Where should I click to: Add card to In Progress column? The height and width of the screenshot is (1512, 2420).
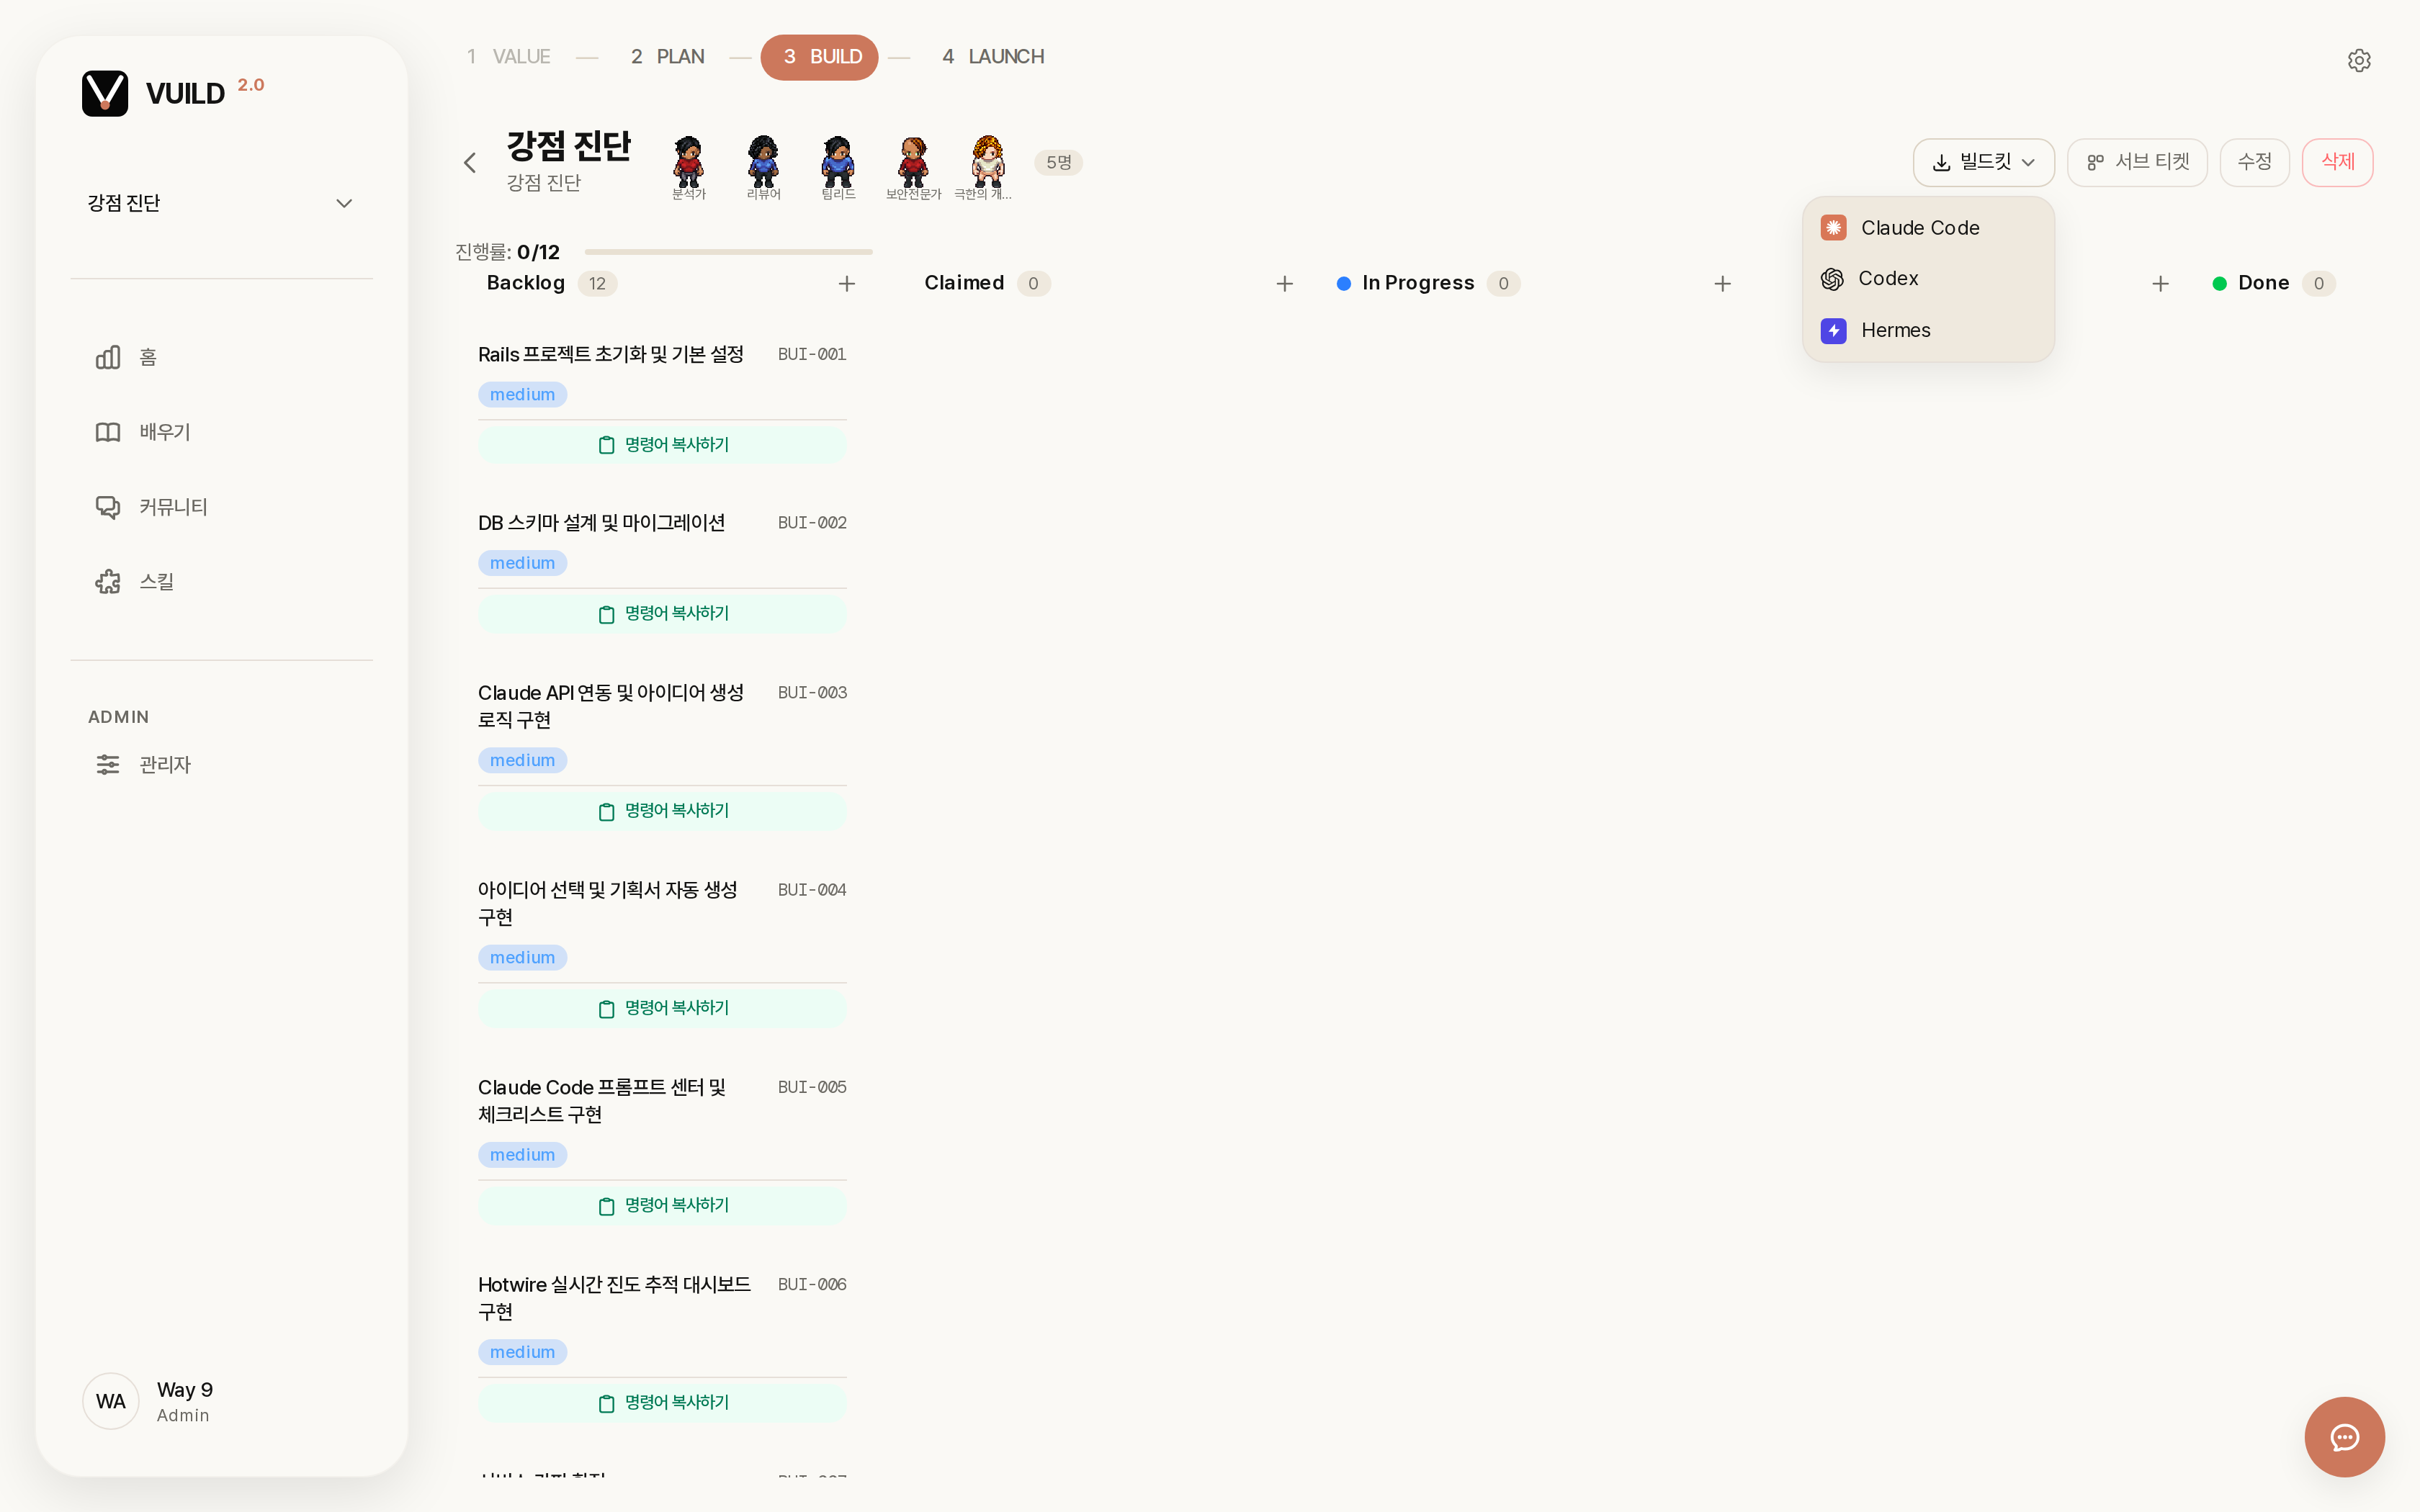coord(1722,284)
